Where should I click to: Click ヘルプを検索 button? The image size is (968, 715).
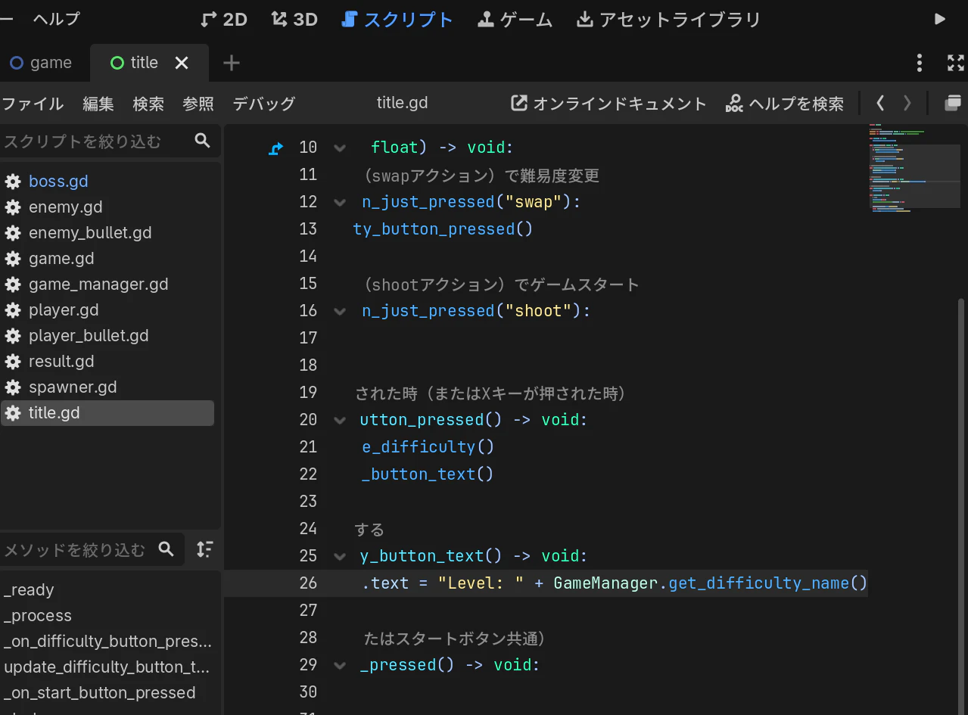pyautogui.click(x=785, y=104)
